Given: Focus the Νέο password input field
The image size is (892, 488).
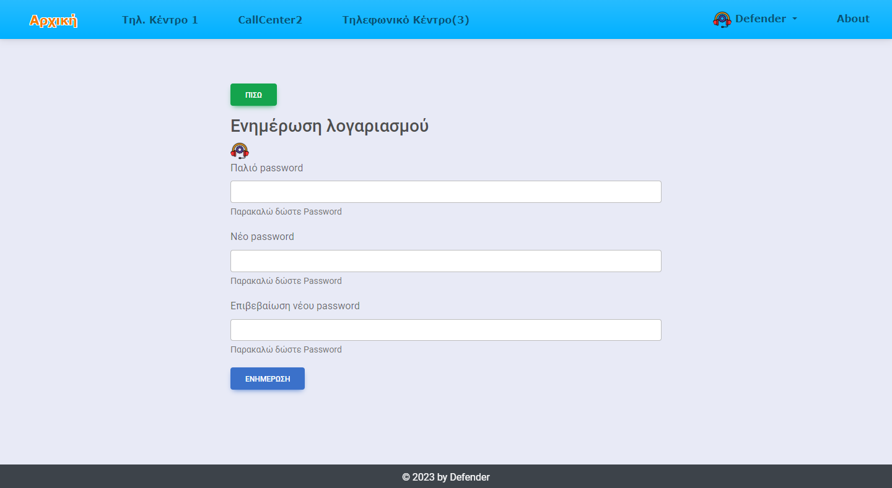Looking at the screenshot, I should click(446, 261).
